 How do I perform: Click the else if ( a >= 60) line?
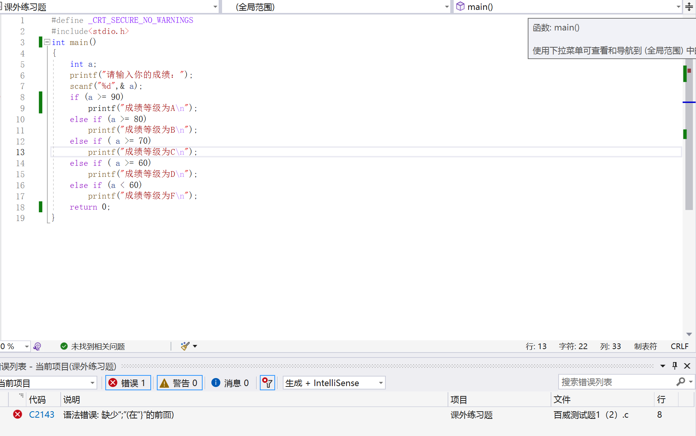110,163
